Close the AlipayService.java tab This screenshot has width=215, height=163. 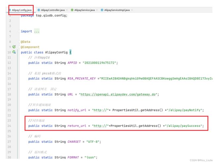tap(97, 10)
